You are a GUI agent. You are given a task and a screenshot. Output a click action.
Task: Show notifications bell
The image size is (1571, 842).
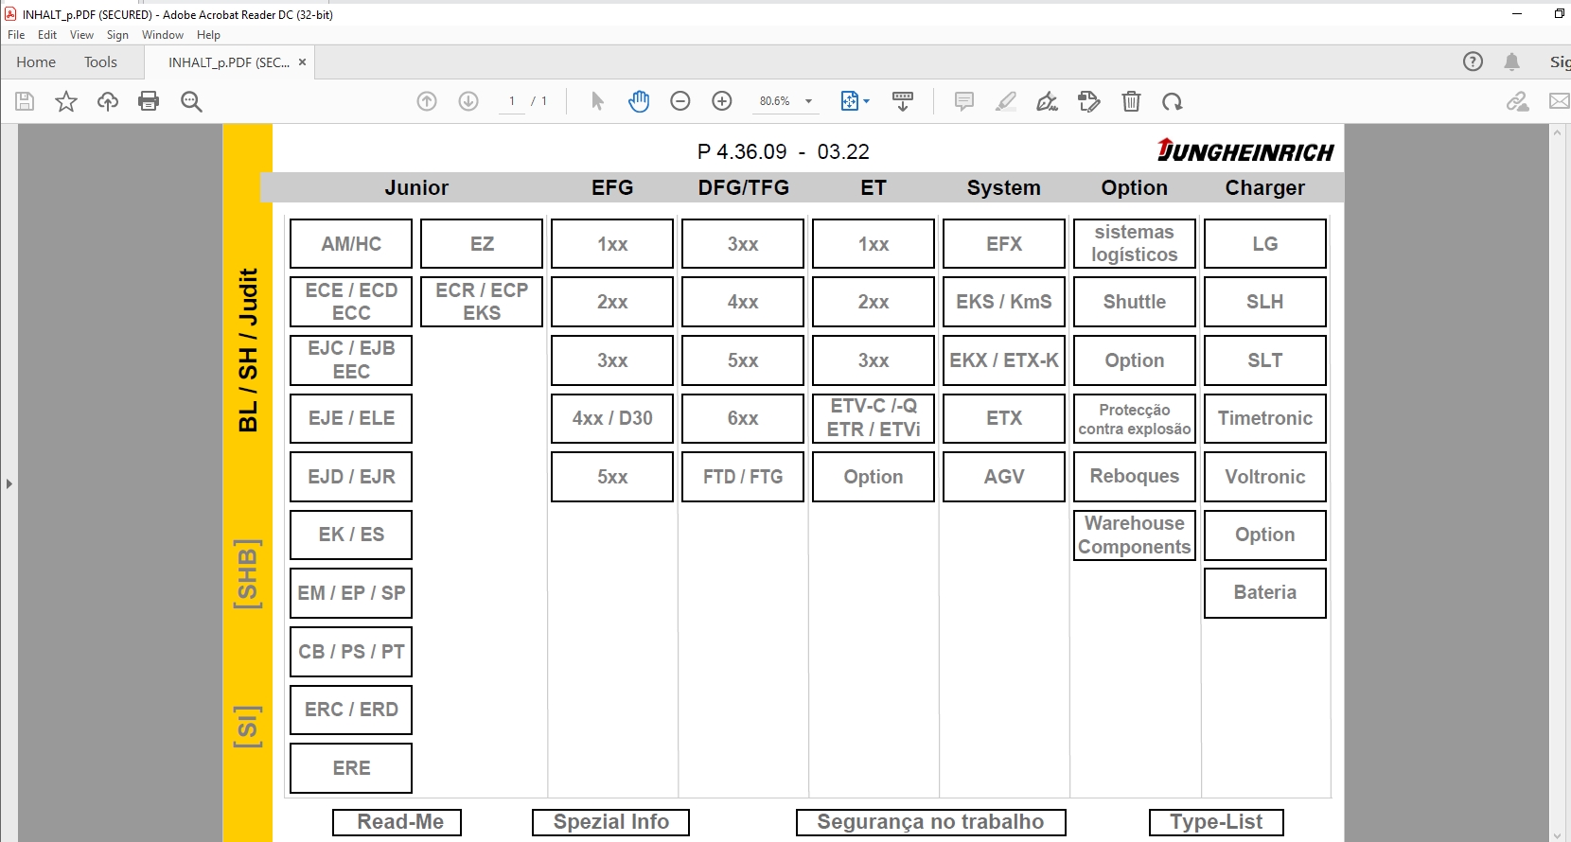tap(1512, 61)
